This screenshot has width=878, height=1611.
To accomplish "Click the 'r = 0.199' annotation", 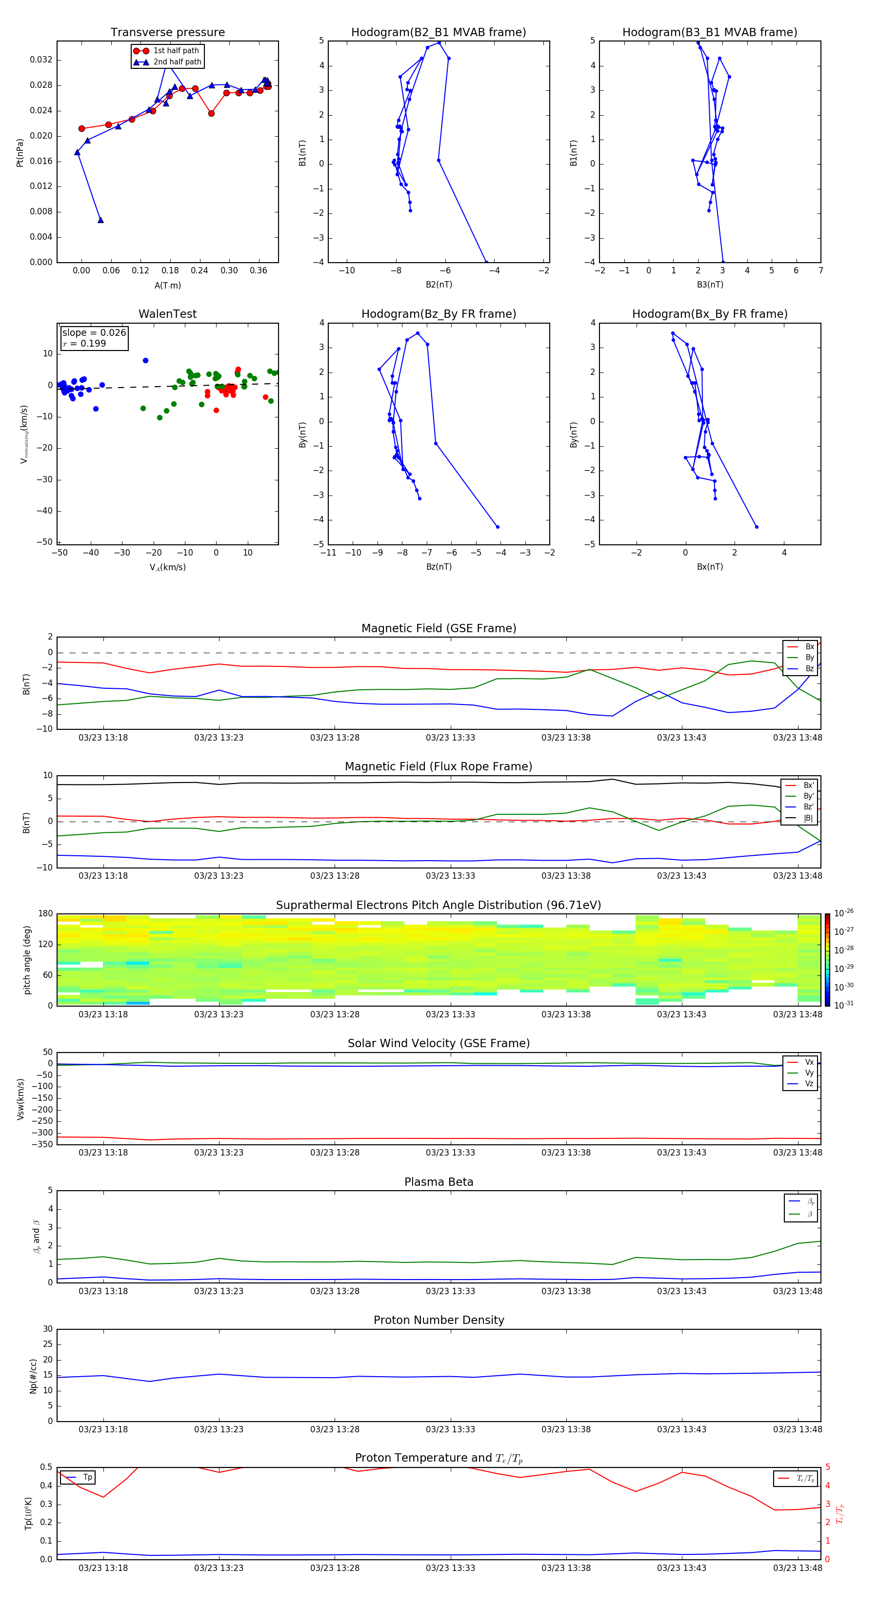I will point(84,343).
